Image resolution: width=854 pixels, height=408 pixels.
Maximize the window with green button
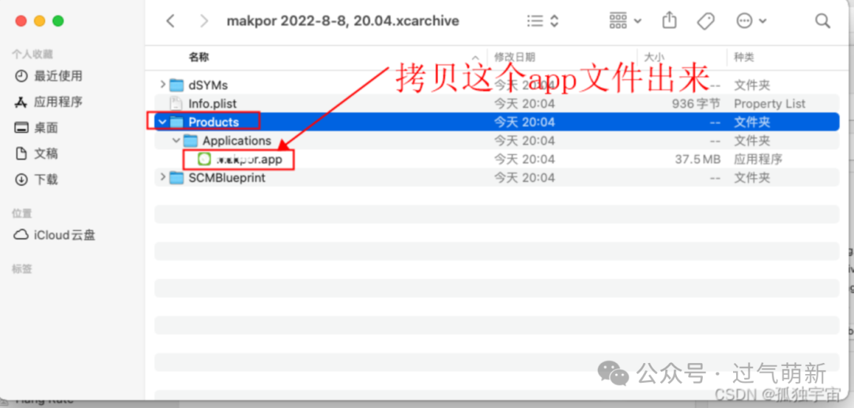point(58,21)
